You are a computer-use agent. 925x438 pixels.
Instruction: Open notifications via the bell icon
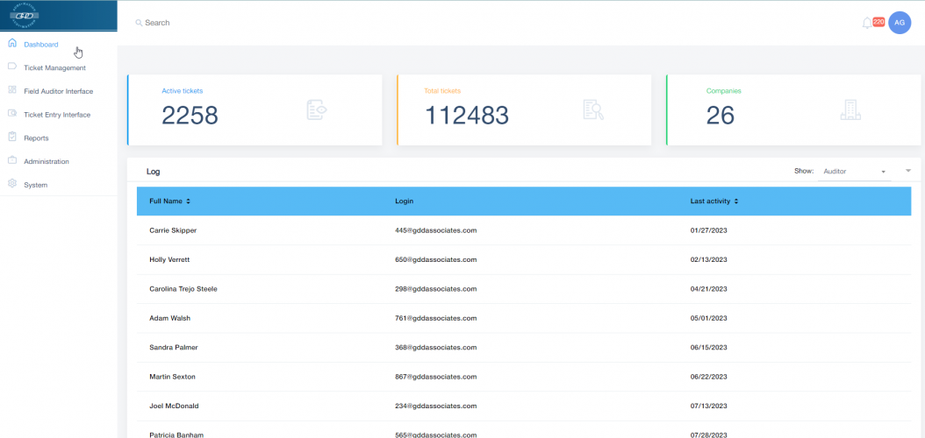click(x=866, y=23)
